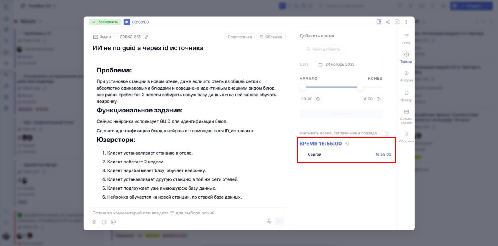Viewport: 498px width, 246px height.
Task: Mention a user with the @ icon
Action: pyautogui.click(x=112, y=221)
